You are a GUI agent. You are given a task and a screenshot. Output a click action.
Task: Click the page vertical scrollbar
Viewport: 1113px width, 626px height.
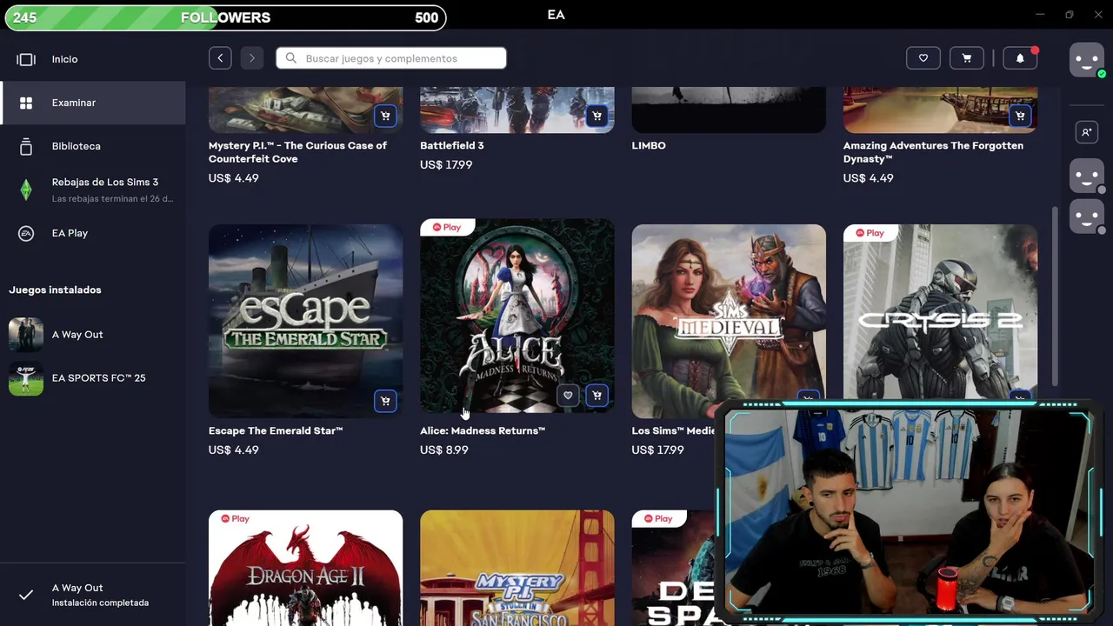[1056, 296]
